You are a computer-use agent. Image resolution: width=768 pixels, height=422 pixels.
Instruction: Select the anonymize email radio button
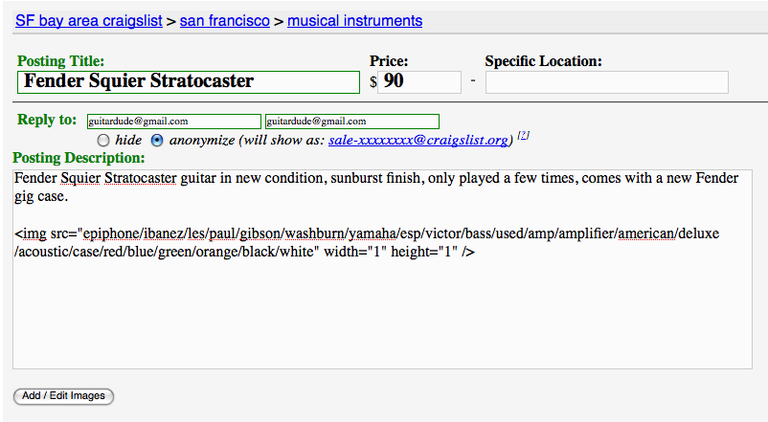pos(157,141)
